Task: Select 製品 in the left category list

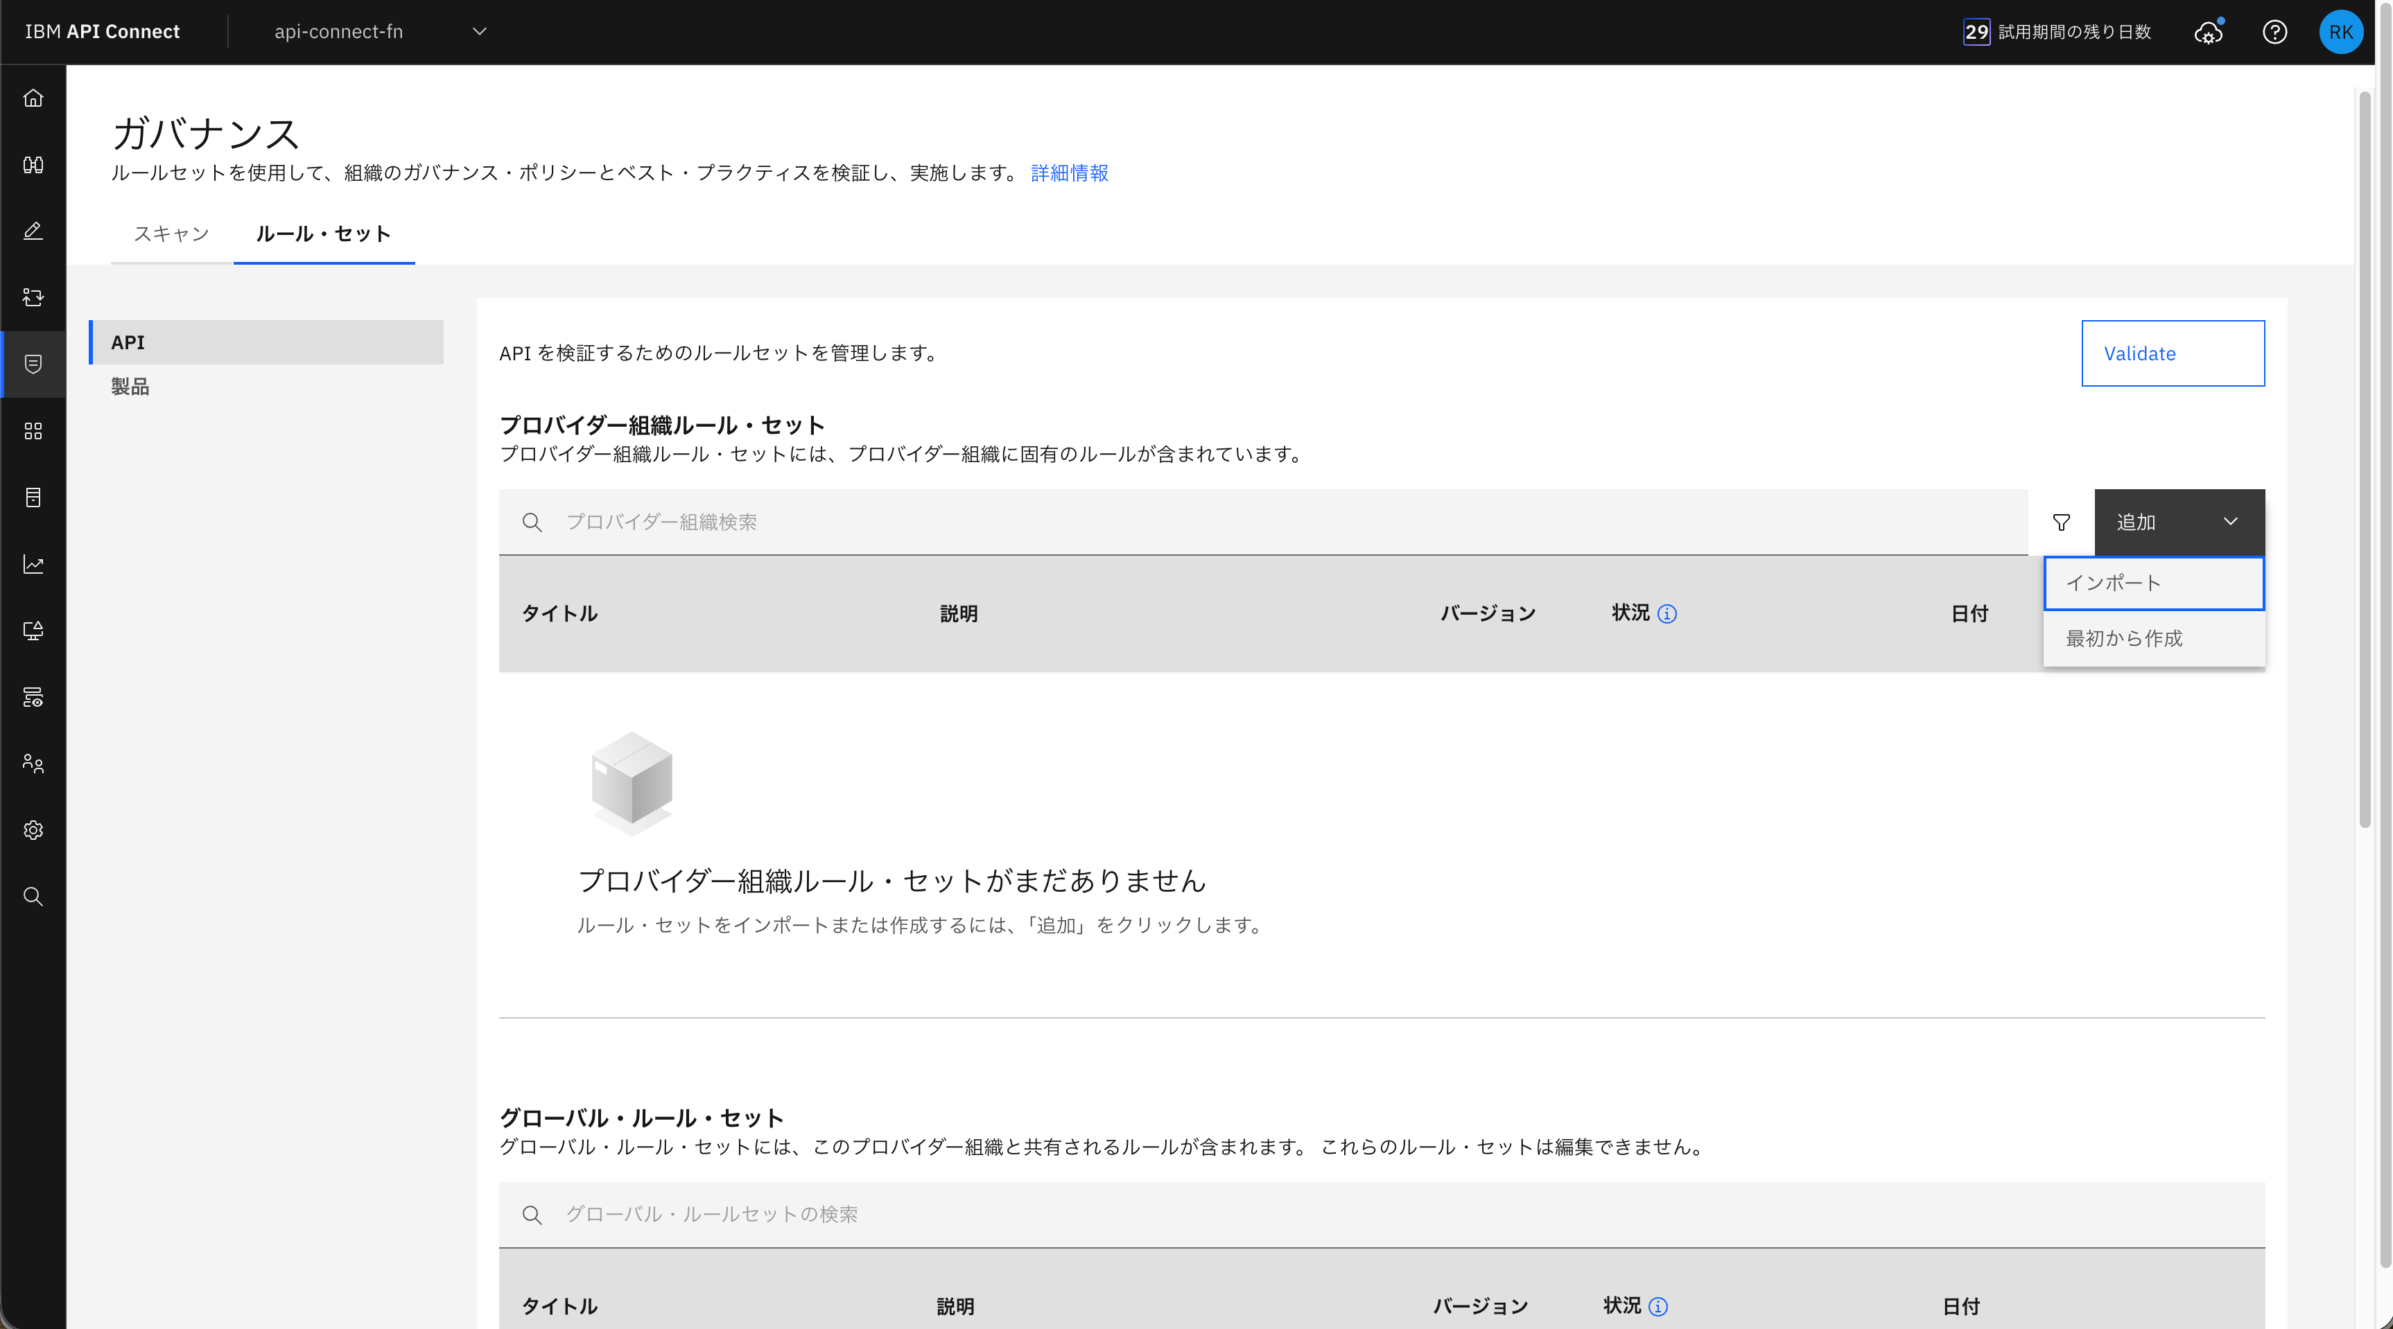Action: (x=130, y=387)
